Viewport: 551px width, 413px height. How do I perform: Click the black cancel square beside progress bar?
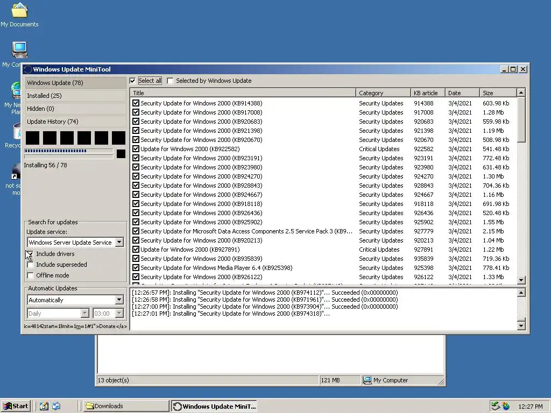tap(121, 153)
